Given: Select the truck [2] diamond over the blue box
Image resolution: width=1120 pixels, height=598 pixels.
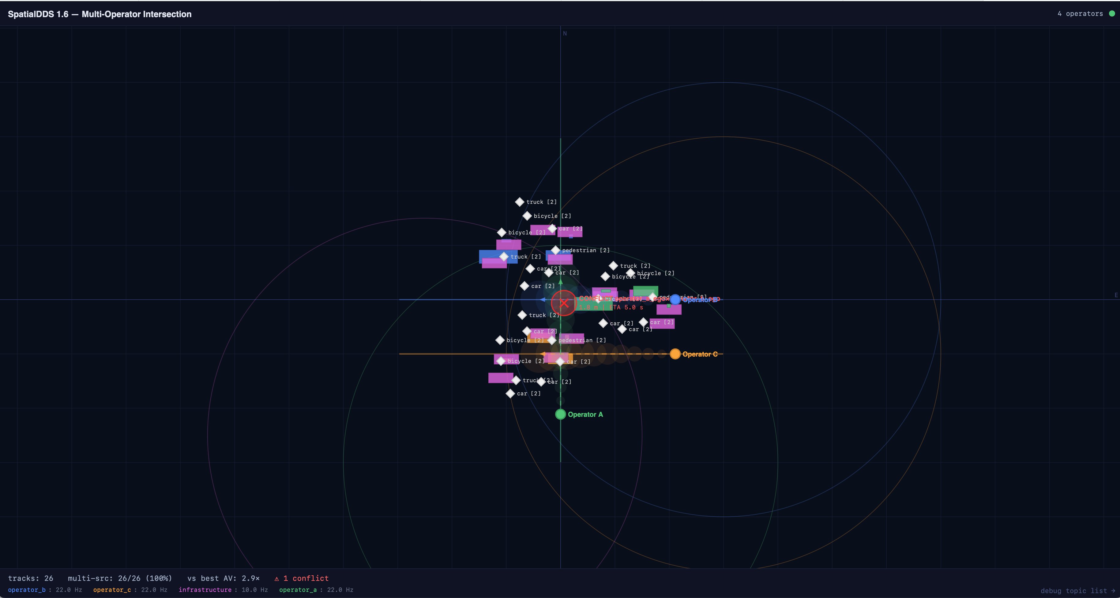Looking at the screenshot, I should [x=504, y=256].
